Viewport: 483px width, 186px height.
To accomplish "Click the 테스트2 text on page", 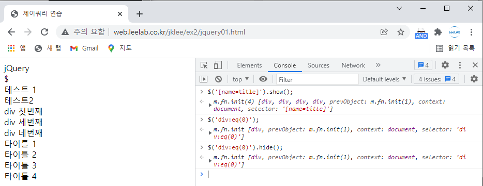I will pyautogui.click(x=19, y=100).
